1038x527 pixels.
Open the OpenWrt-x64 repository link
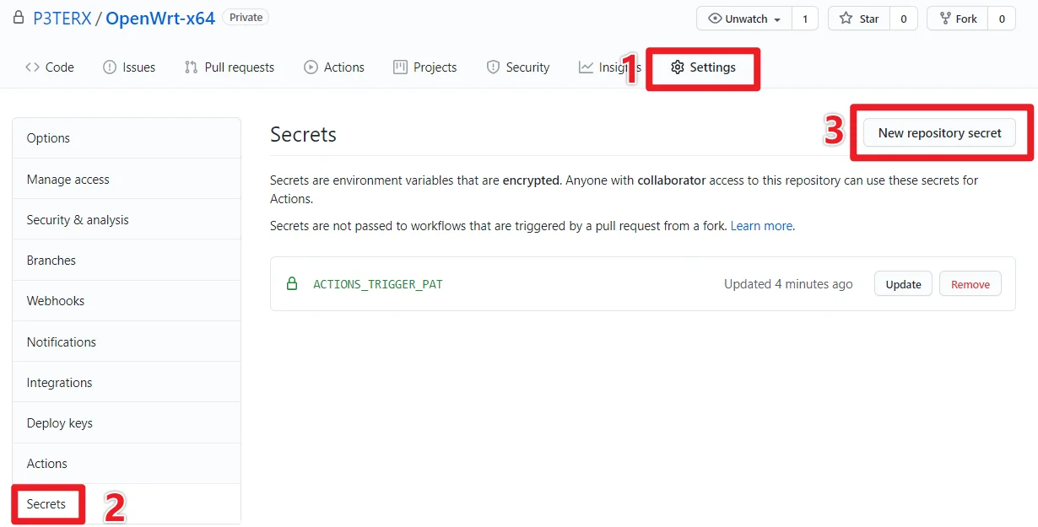point(160,19)
